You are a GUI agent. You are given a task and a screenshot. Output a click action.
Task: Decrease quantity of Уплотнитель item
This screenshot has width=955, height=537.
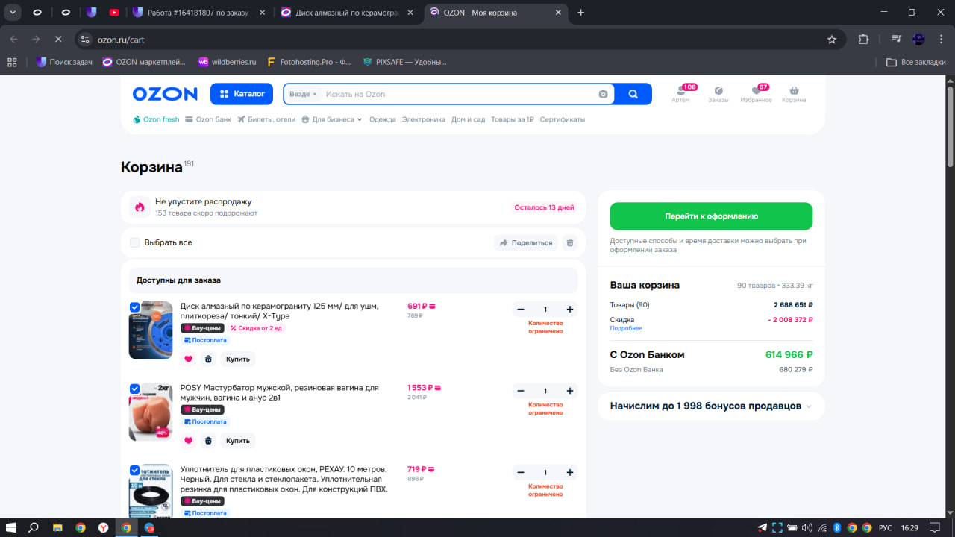521,473
